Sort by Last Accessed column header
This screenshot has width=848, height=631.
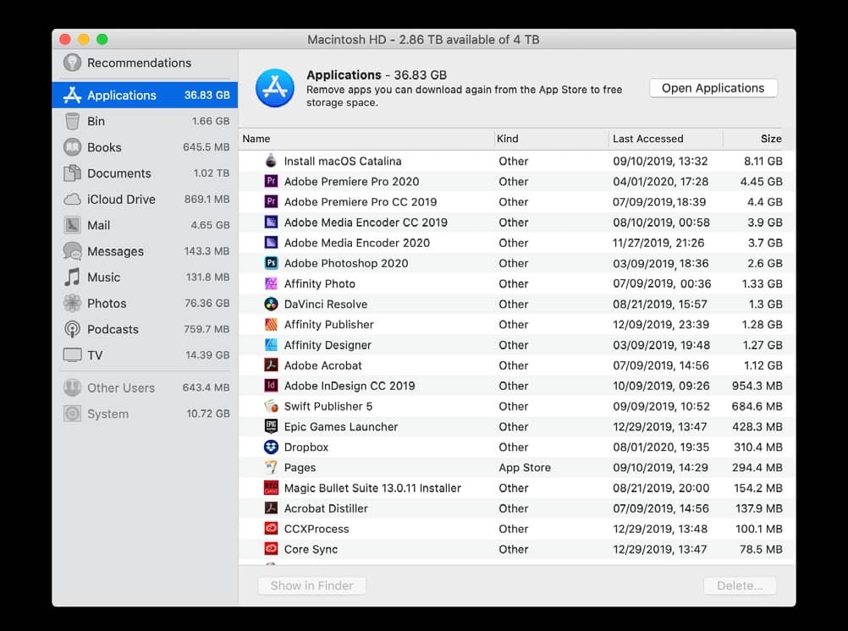(666, 139)
